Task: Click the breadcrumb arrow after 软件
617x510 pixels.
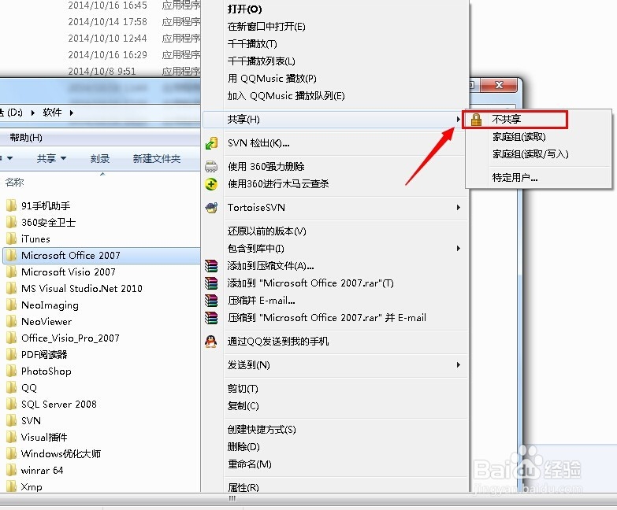Action: point(71,113)
